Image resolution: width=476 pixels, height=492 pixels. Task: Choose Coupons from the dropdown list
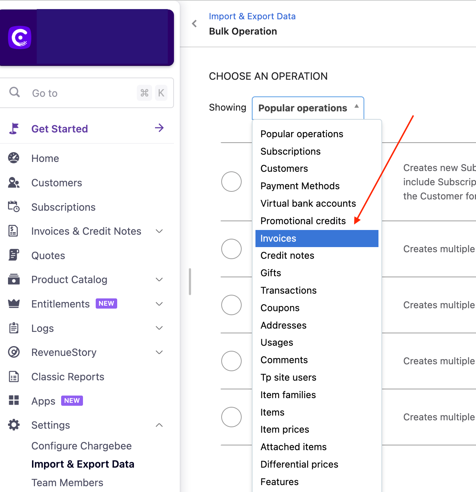(280, 308)
